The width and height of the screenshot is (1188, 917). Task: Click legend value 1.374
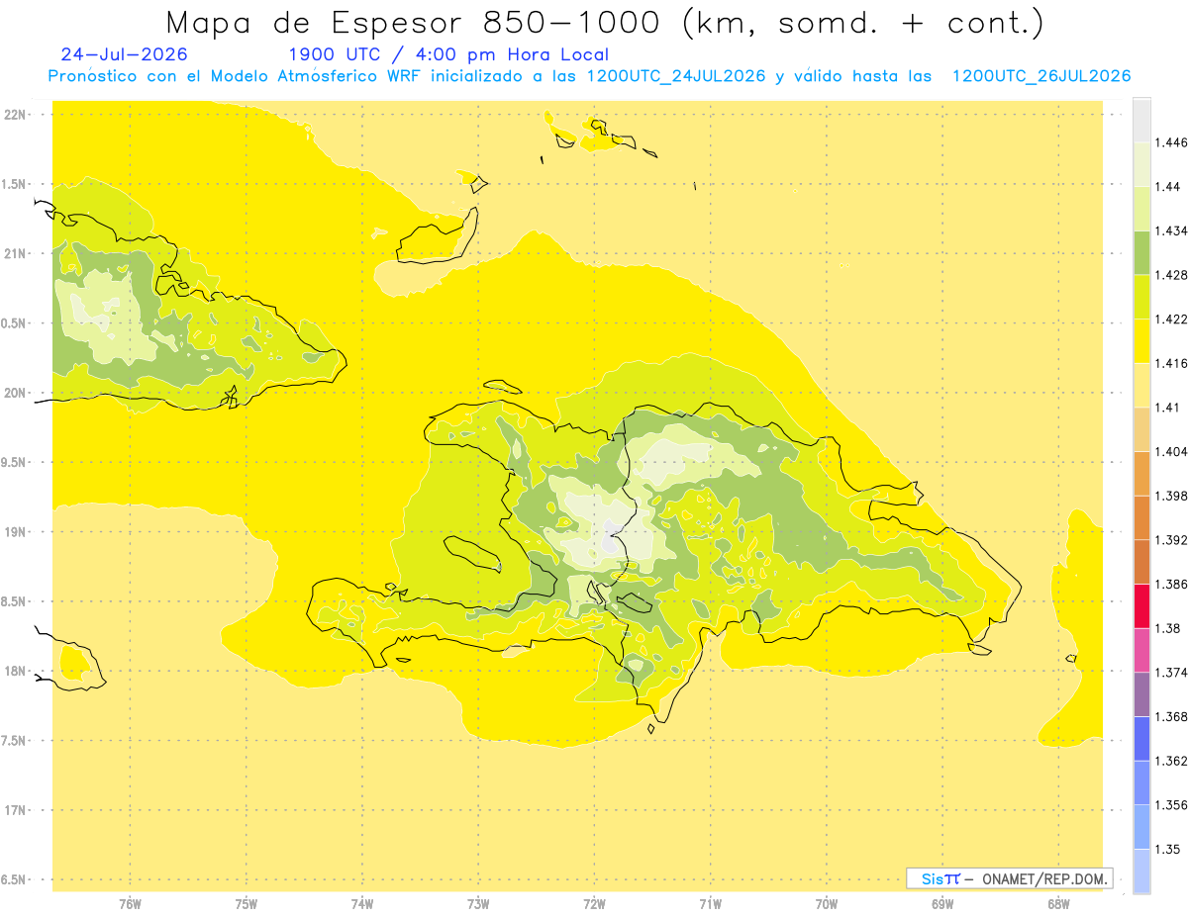tap(1171, 673)
